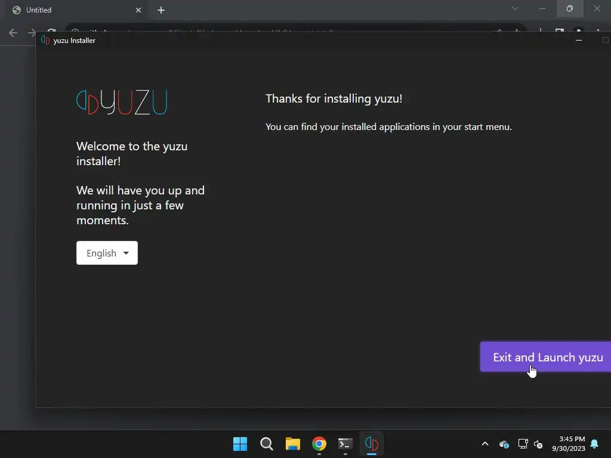Minimize the yuzu Installer window

point(579,40)
